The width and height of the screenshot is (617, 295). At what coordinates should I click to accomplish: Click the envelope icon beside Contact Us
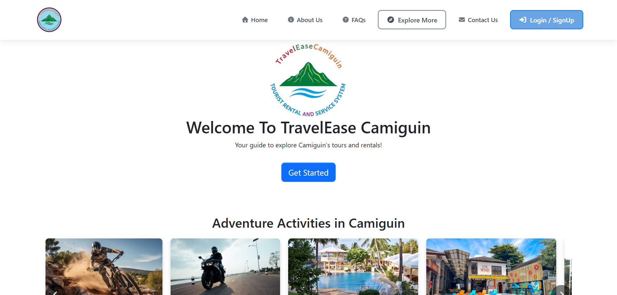tap(462, 20)
